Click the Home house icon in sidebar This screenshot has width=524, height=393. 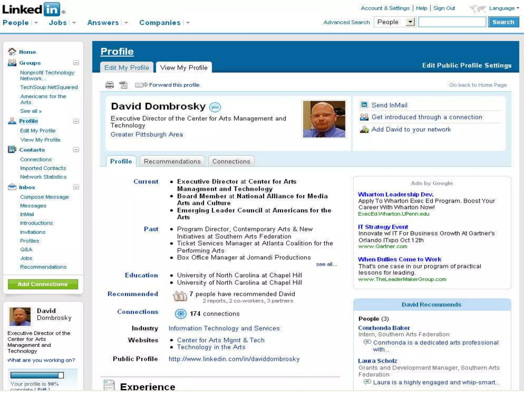tap(12, 52)
